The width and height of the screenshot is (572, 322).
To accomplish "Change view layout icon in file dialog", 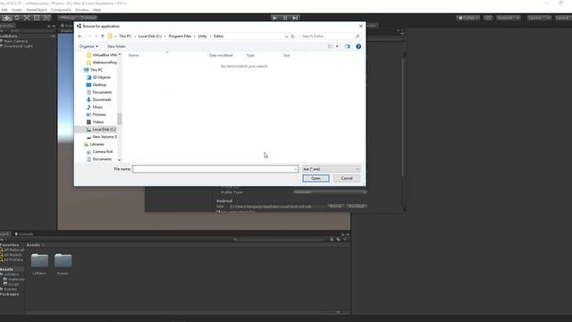I will (x=331, y=47).
